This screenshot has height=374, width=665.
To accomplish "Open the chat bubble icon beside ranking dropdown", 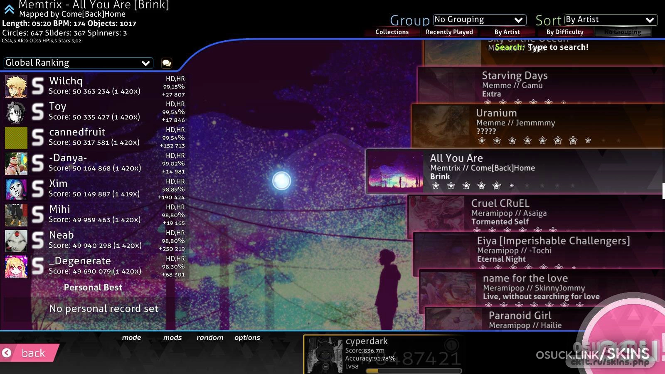I will (167, 63).
